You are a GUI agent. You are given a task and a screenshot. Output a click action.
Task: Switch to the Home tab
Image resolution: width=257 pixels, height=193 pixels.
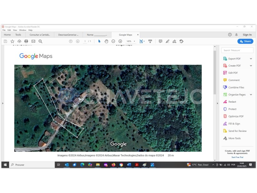(x=7, y=35)
